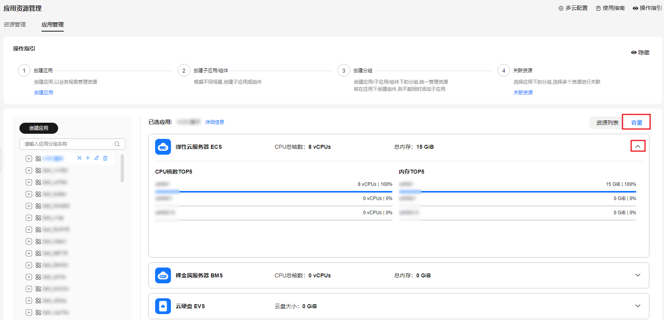Hide the 操作指引 panel via 隐藏
664x320 pixels.
point(640,52)
